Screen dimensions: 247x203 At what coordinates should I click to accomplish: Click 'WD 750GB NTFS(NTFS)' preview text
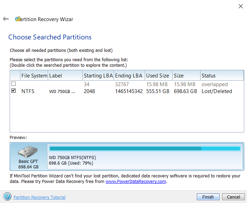[72, 158]
